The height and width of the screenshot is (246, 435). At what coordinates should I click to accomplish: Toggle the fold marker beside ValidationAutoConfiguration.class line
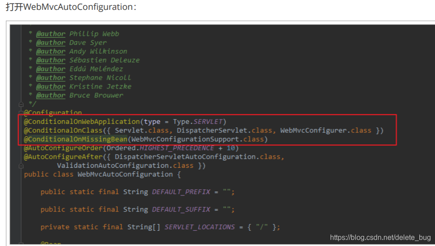pos(21,166)
